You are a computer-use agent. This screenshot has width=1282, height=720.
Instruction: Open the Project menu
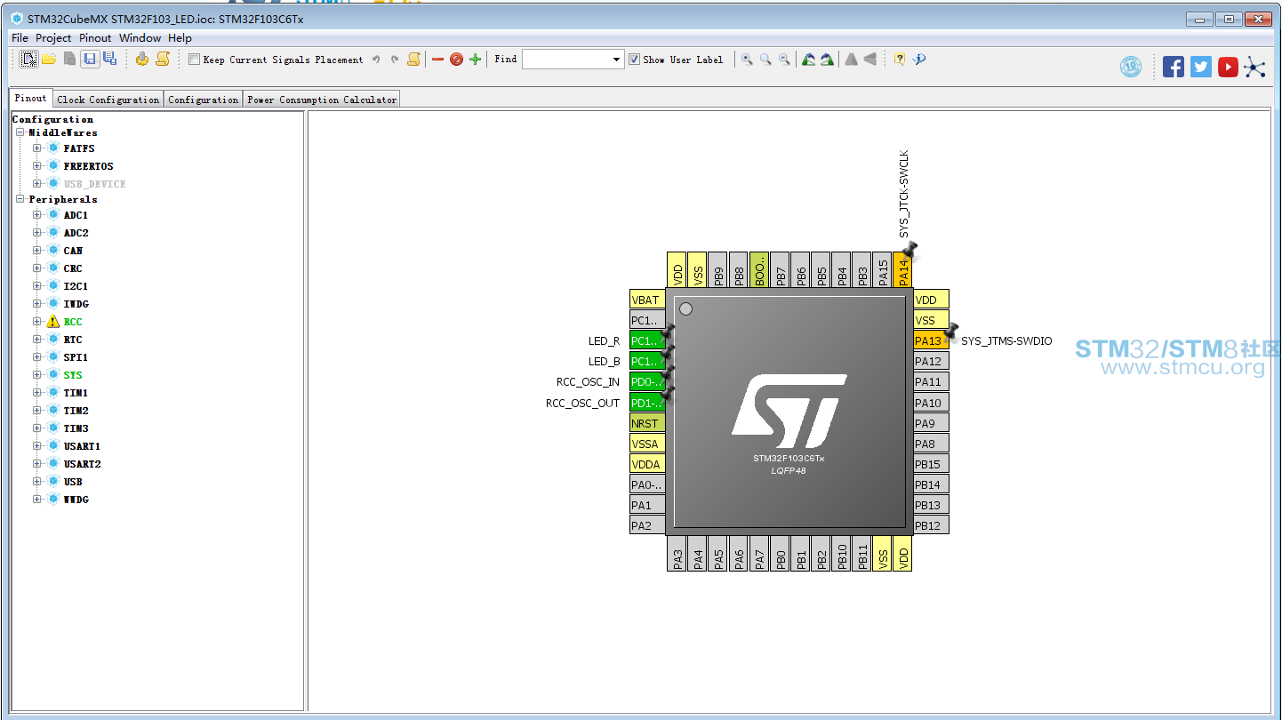click(53, 38)
